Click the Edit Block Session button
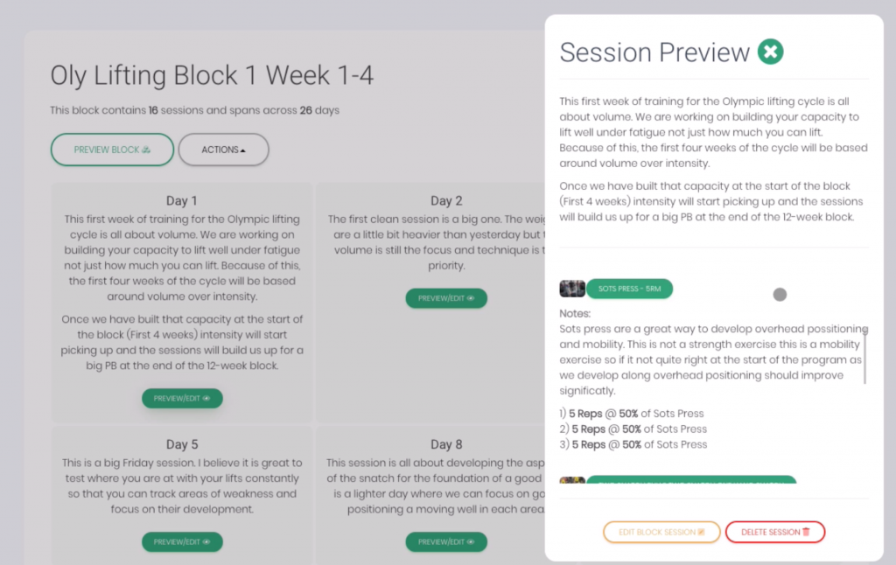Viewport: 896px width, 565px height. [x=661, y=532]
